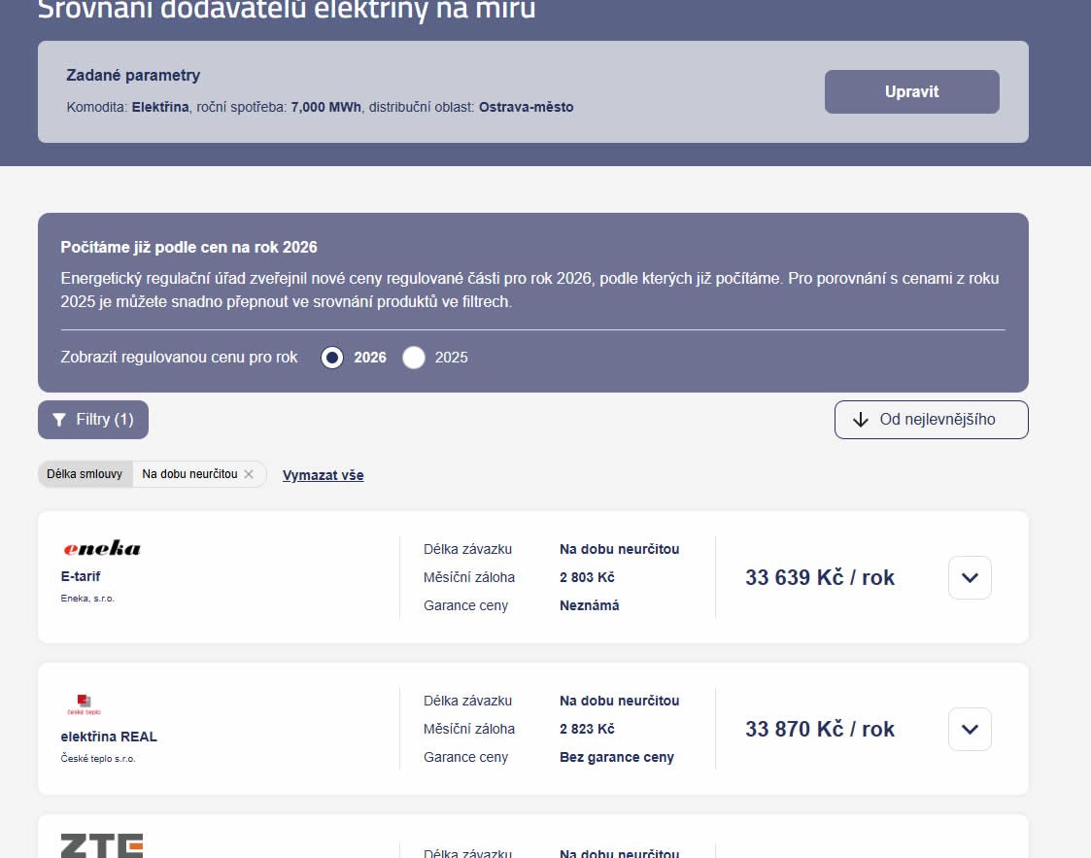Click the 33 639 Kč / rok price
Image resolution: width=1091 pixels, height=858 pixels.
[819, 577]
